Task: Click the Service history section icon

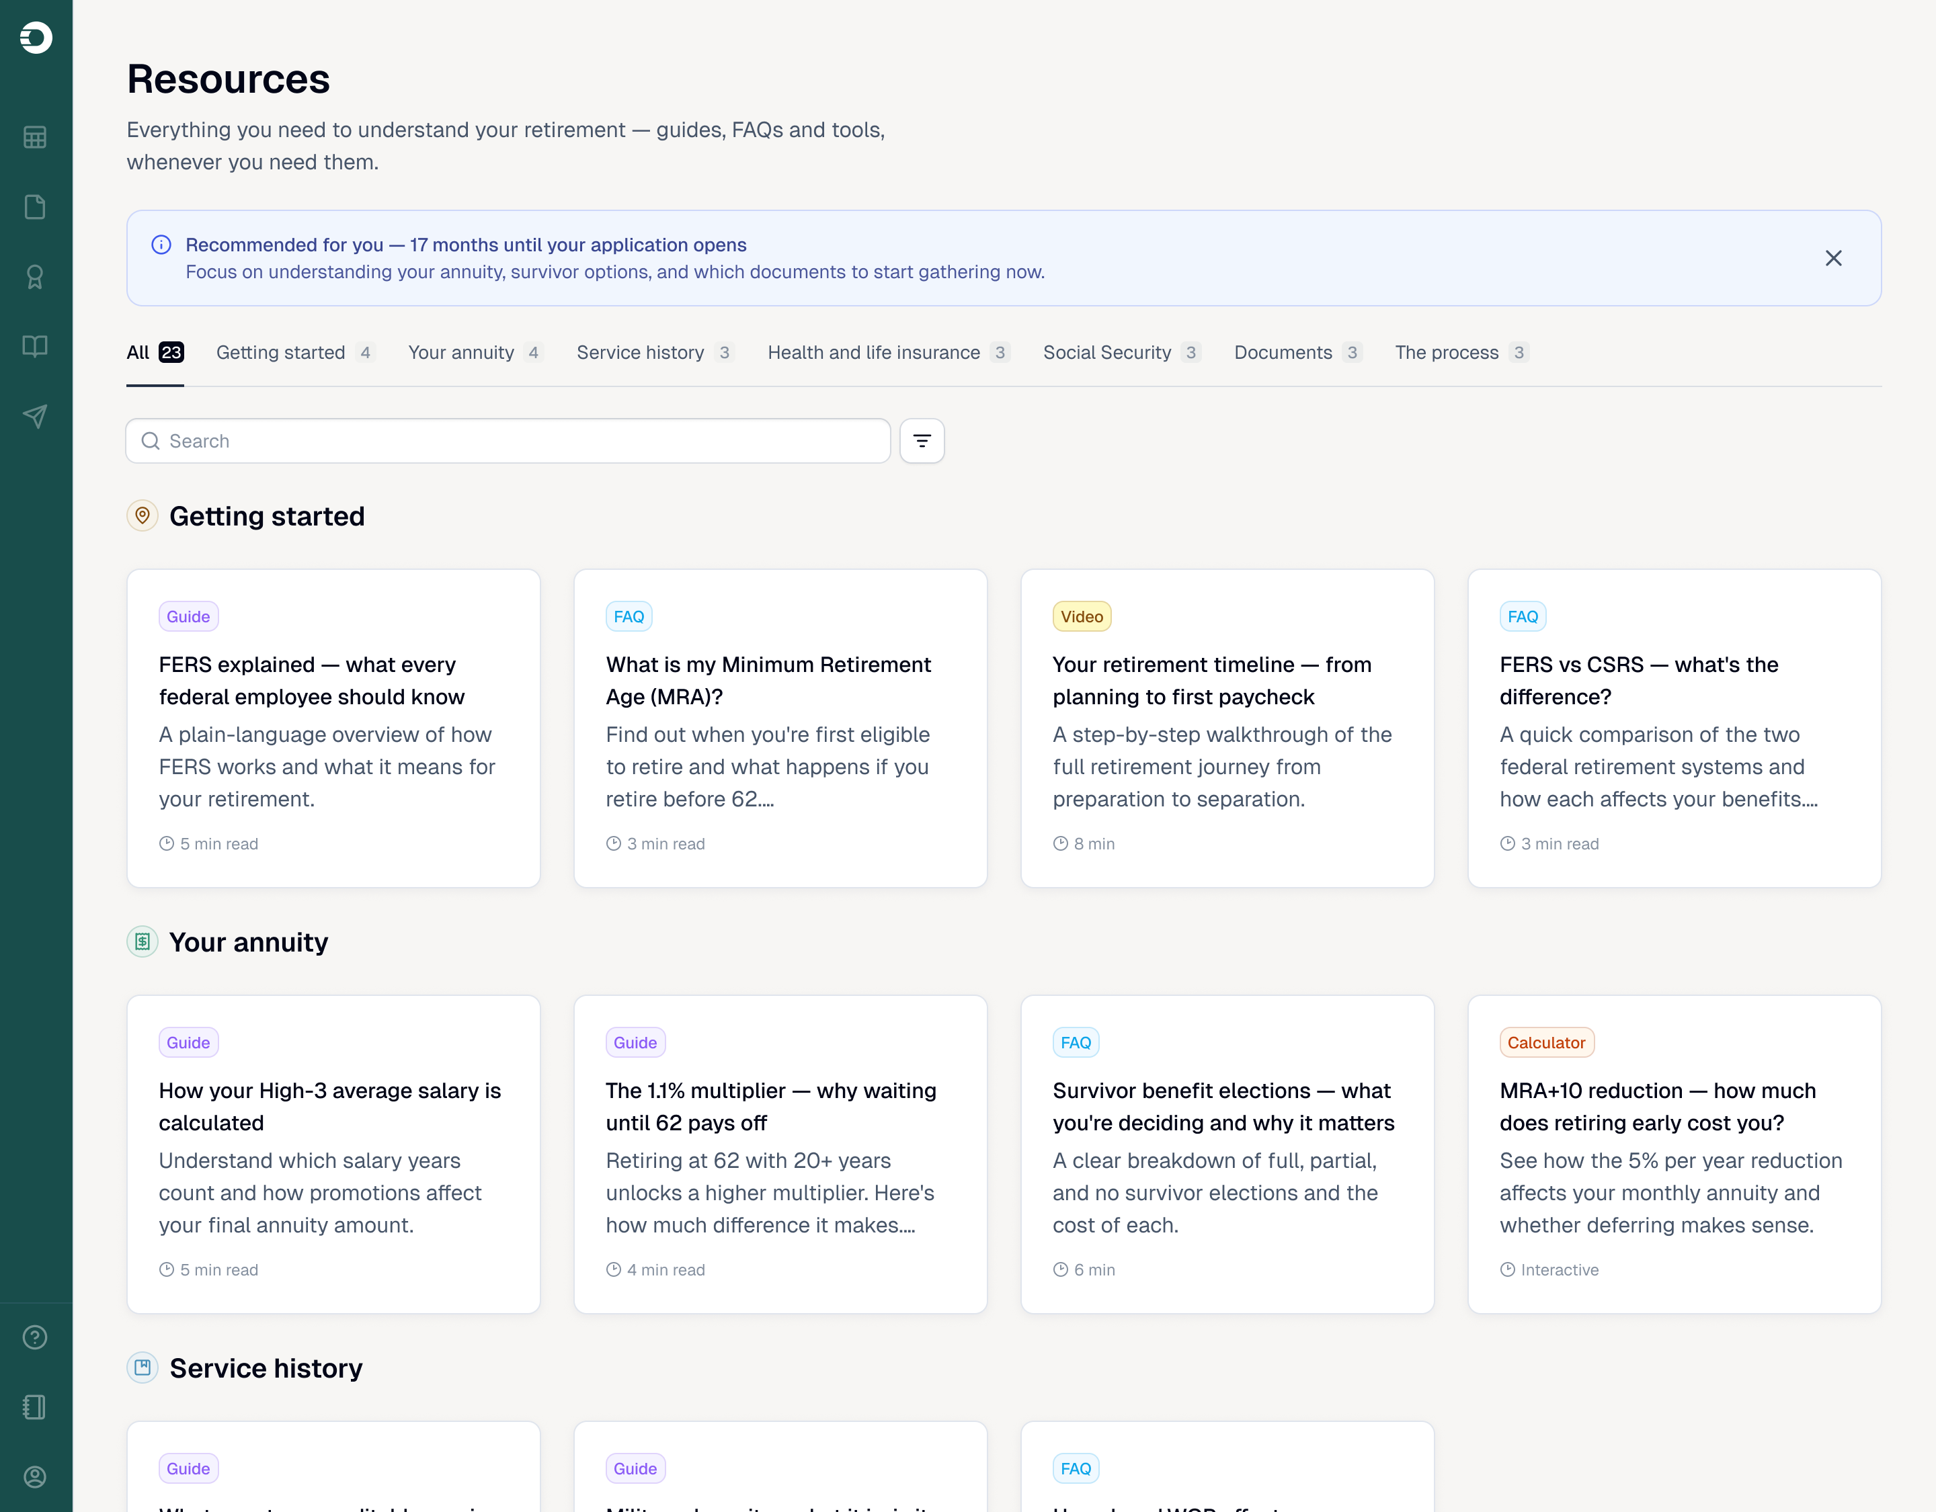Action: click(x=143, y=1368)
